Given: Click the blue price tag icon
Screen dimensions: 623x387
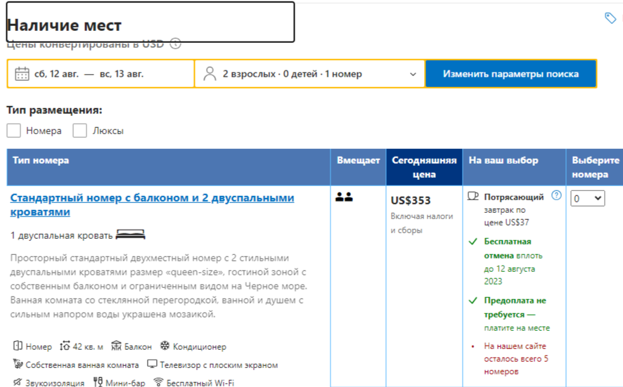Looking at the screenshot, I should pos(610,18).
